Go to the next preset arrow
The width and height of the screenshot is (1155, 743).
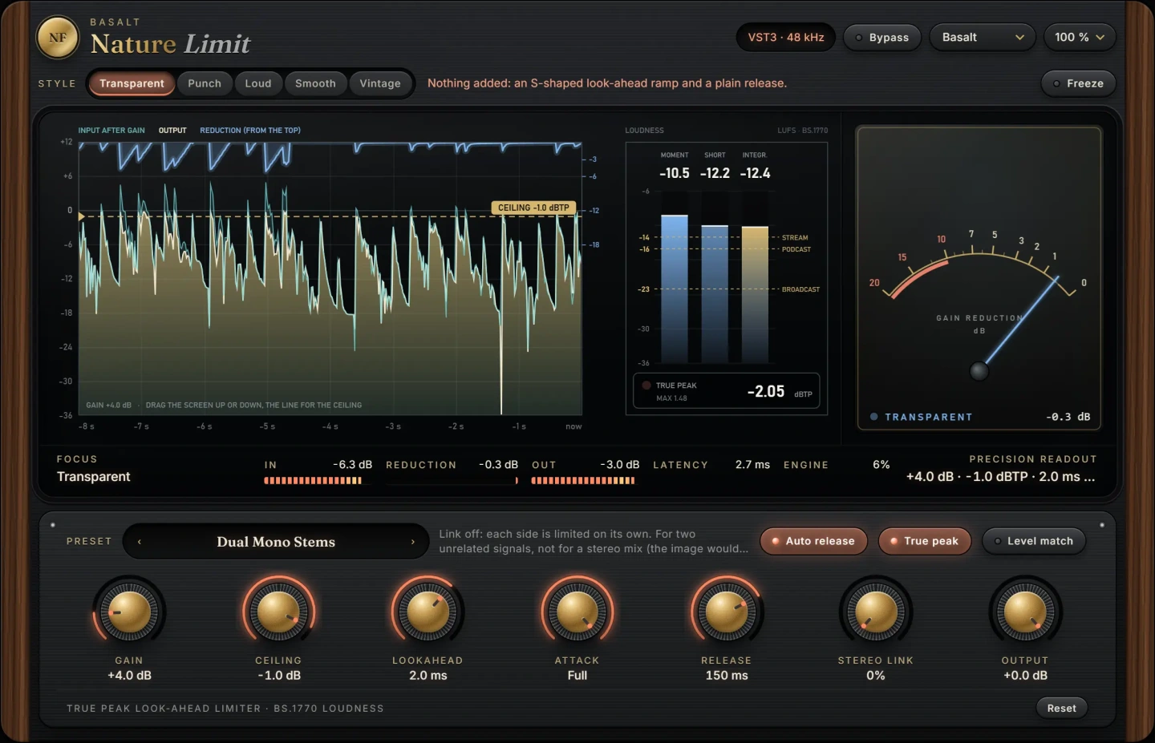413,542
